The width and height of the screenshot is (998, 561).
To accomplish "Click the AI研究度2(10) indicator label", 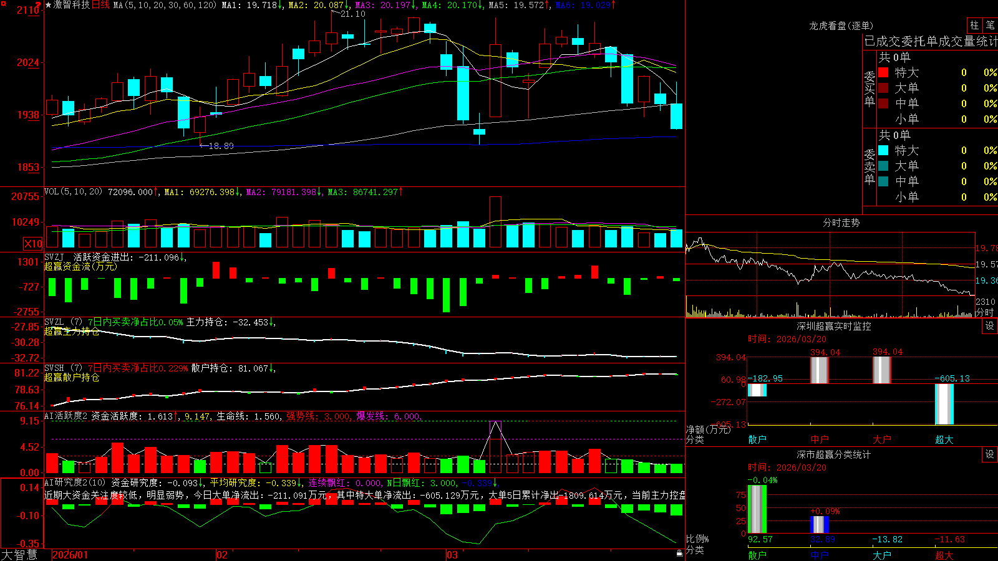I will click(x=75, y=482).
